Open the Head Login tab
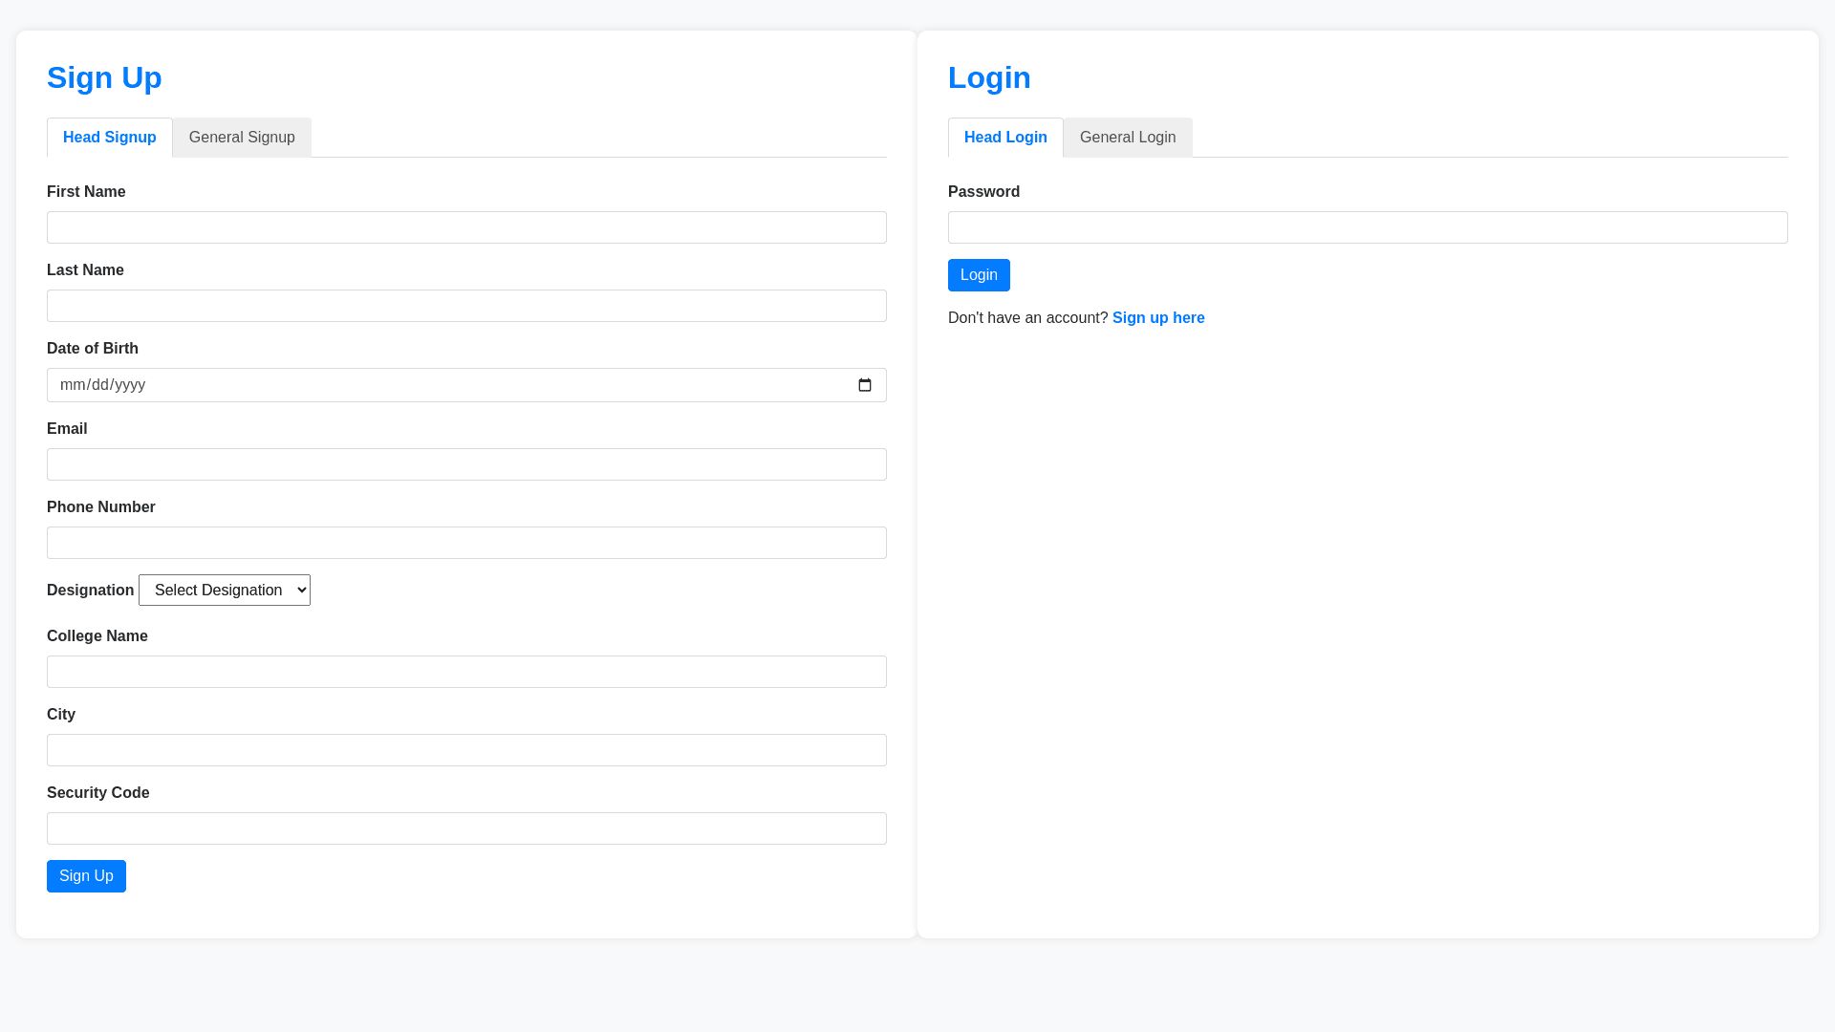 (x=1005, y=138)
